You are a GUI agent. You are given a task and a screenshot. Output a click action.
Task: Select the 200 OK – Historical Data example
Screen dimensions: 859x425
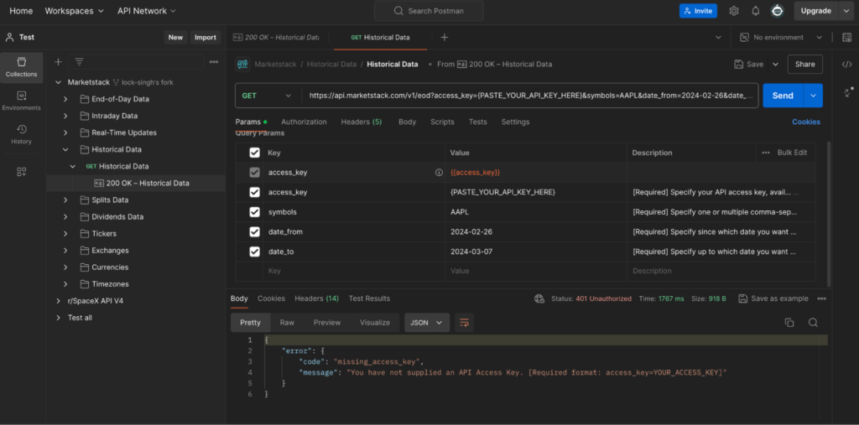point(142,183)
